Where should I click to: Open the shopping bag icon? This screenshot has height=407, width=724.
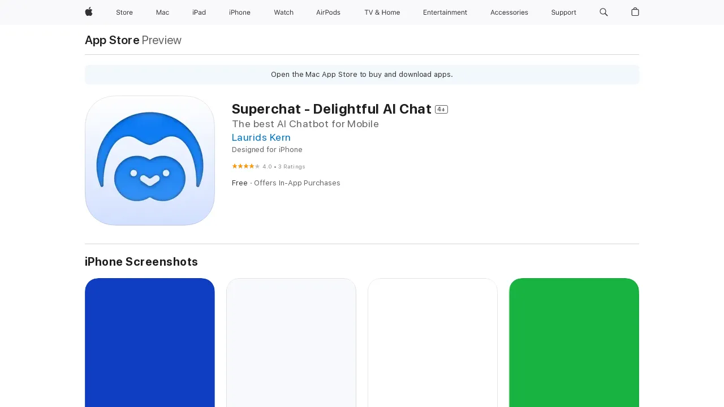coord(635,12)
